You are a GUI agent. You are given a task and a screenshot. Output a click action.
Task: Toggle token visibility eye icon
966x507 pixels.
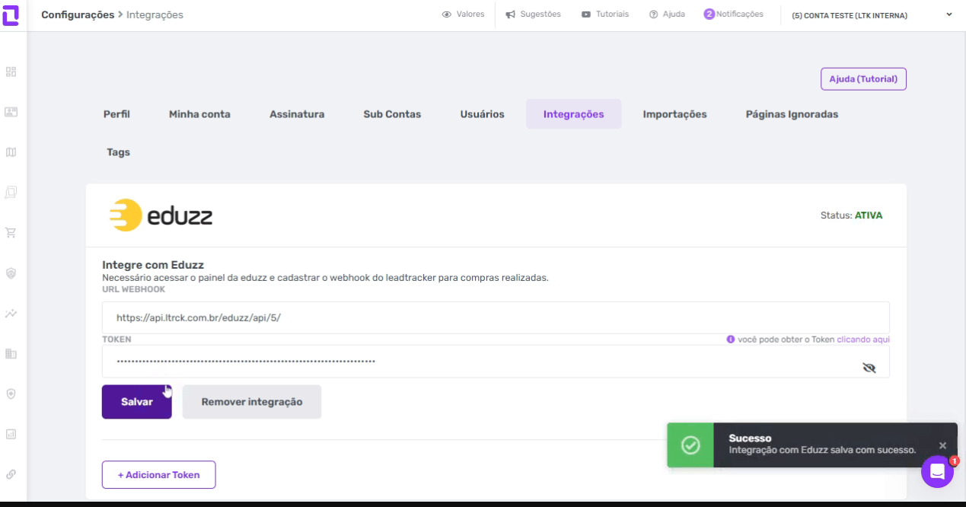[x=869, y=368]
